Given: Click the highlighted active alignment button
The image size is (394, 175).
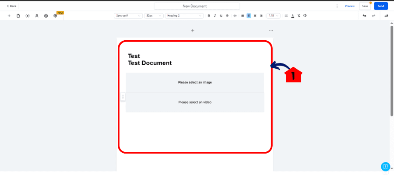Looking at the screenshot, I should pos(249,16).
